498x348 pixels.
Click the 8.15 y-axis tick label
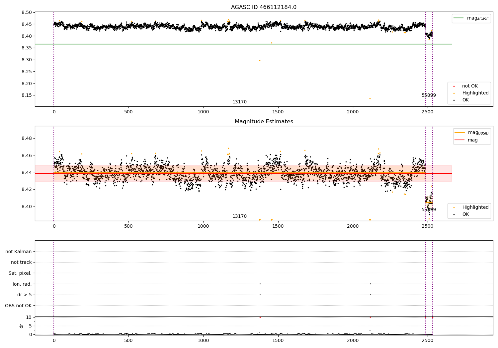[27, 95]
